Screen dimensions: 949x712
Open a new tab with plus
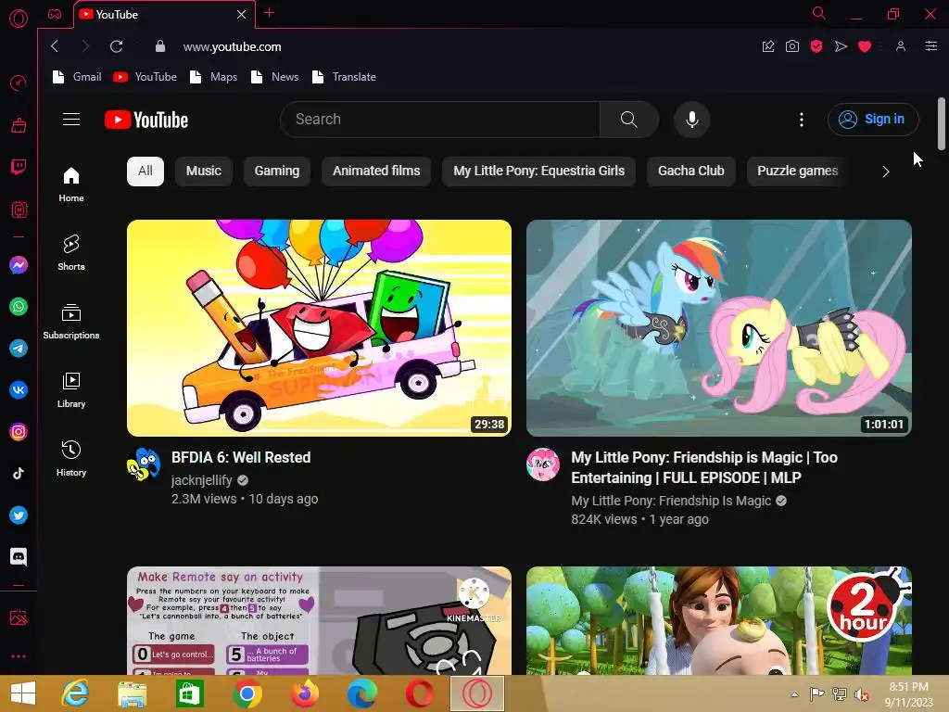pyautogui.click(x=270, y=13)
